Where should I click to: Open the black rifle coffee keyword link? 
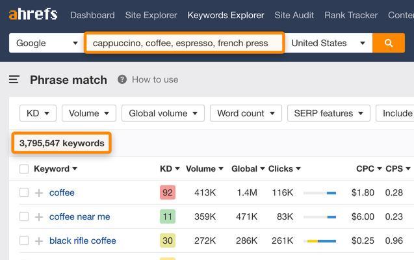[83, 240]
